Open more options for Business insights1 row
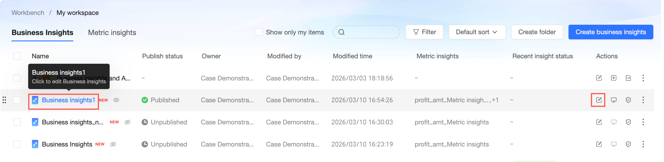 [x=643, y=100]
